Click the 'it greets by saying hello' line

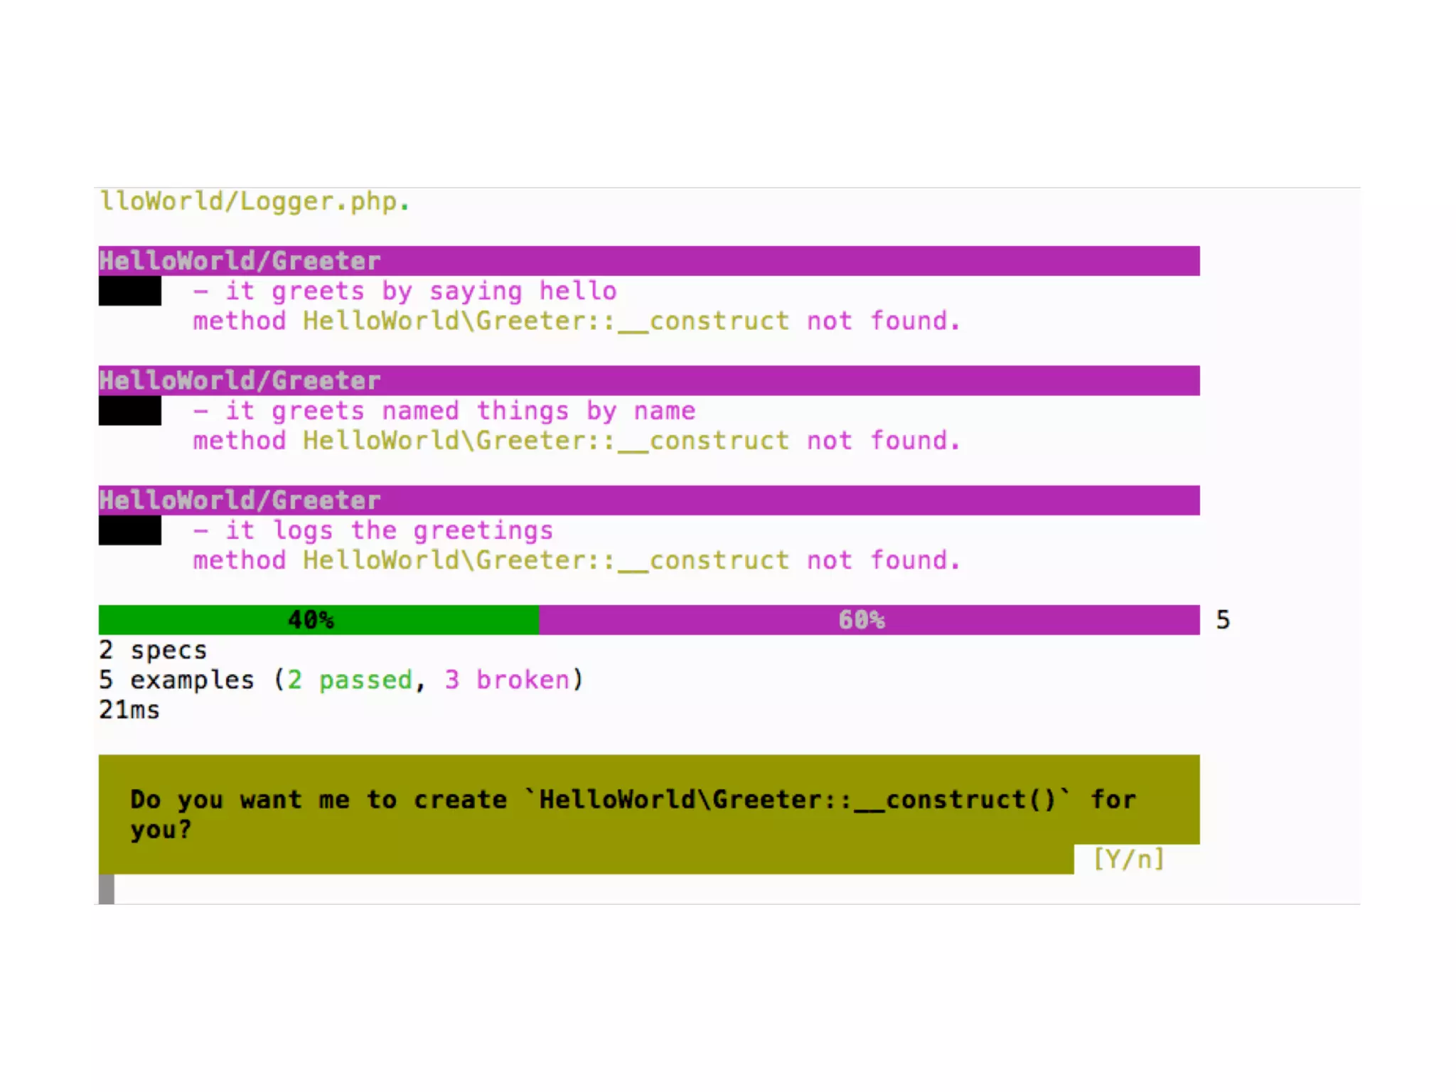(405, 291)
